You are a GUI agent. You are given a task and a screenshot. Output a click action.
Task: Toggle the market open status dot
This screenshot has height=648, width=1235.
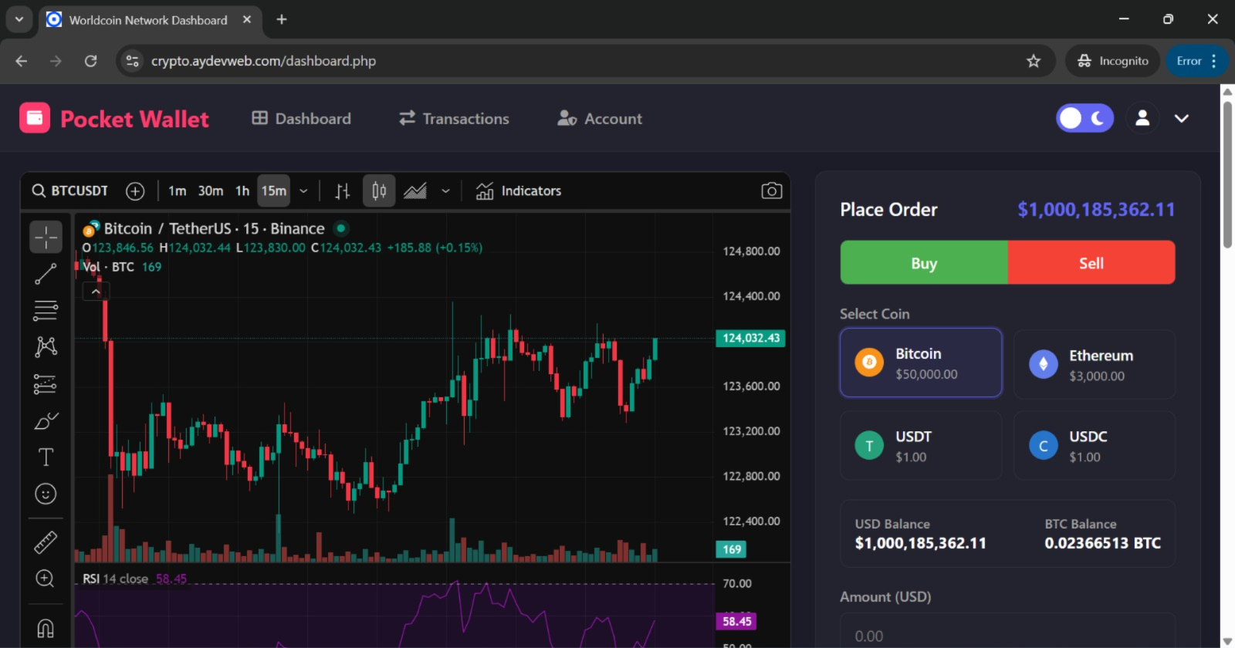341,228
